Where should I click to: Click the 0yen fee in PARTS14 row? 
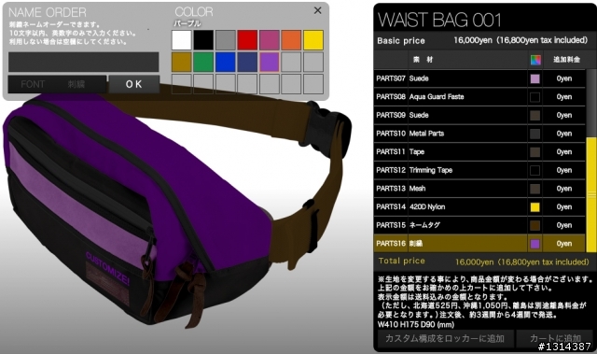[x=563, y=207]
